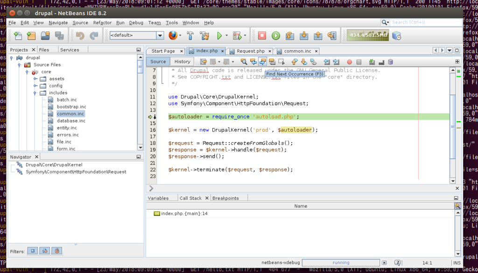Image resolution: width=478 pixels, height=273 pixels.
Task: Toggle the second Navigator filter button
Action: (x=45, y=251)
